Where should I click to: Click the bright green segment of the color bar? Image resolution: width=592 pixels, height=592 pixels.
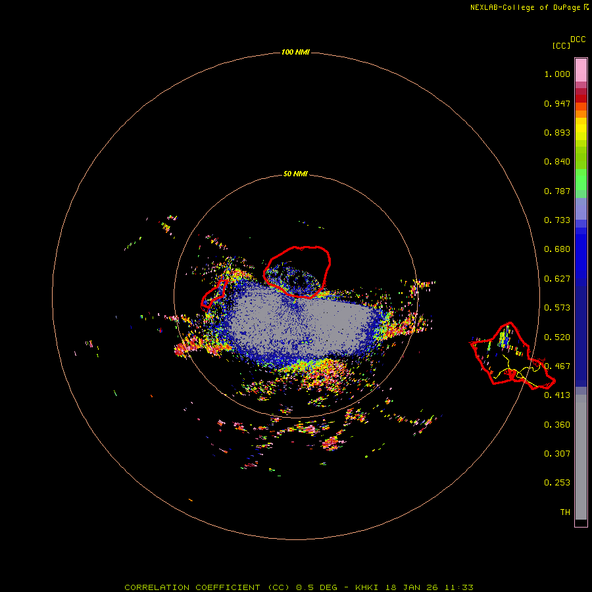click(581, 180)
